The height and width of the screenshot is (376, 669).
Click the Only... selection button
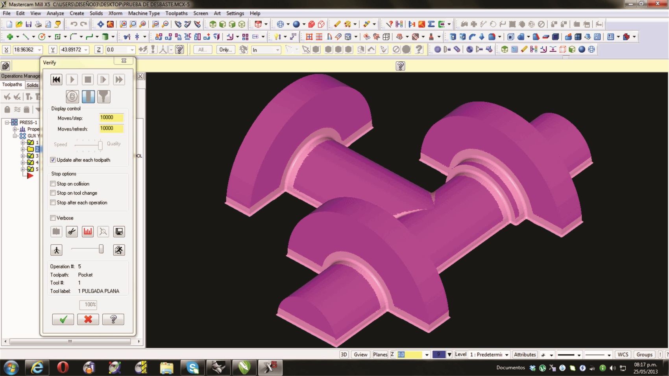(225, 50)
